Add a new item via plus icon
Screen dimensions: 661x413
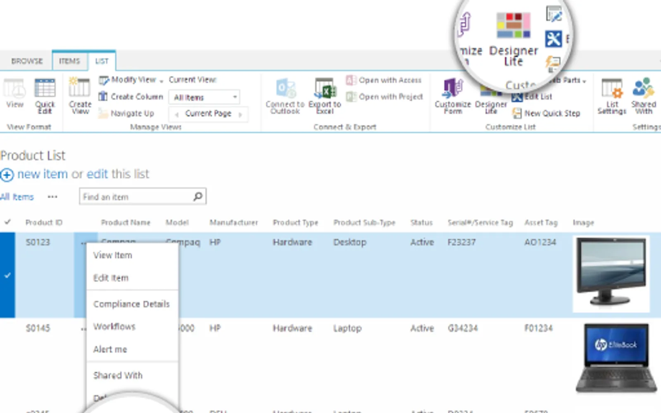7,175
